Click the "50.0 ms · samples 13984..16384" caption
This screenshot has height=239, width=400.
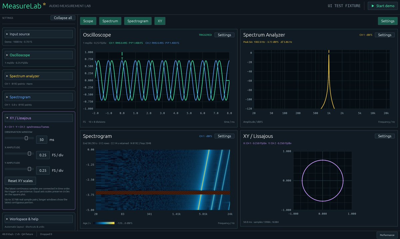[262, 222]
